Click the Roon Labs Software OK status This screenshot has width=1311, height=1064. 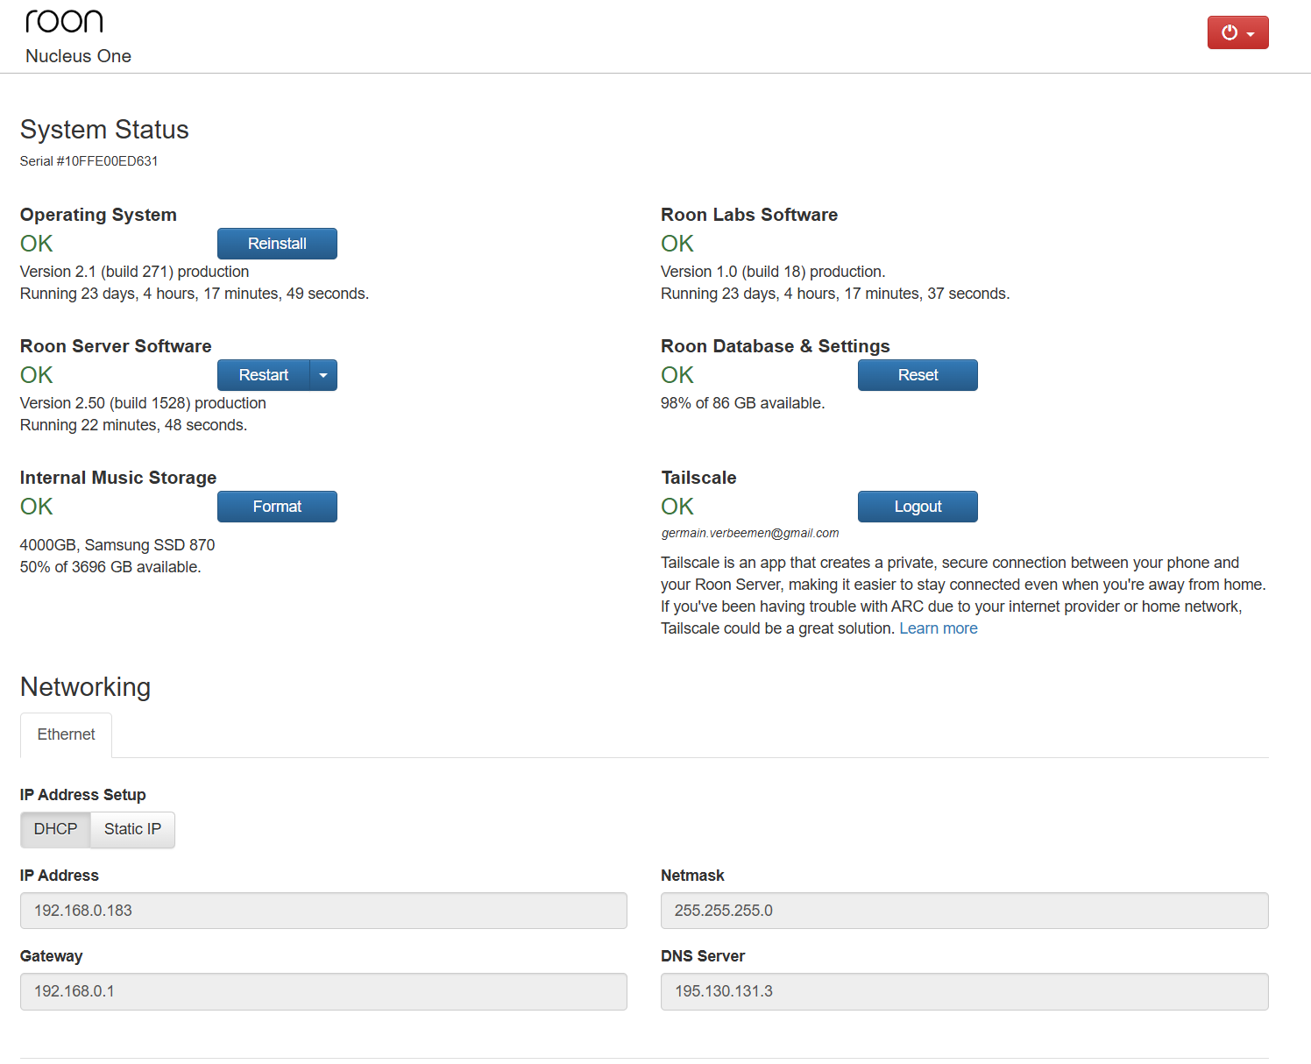pyautogui.click(x=677, y=244)
